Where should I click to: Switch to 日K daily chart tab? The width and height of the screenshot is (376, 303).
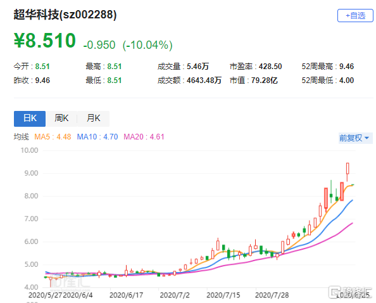coord(30,119)
